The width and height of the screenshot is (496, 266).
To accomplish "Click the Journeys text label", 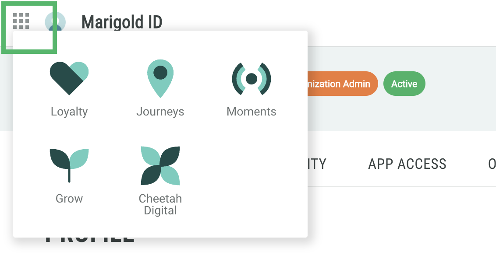I will coord(160,112).
